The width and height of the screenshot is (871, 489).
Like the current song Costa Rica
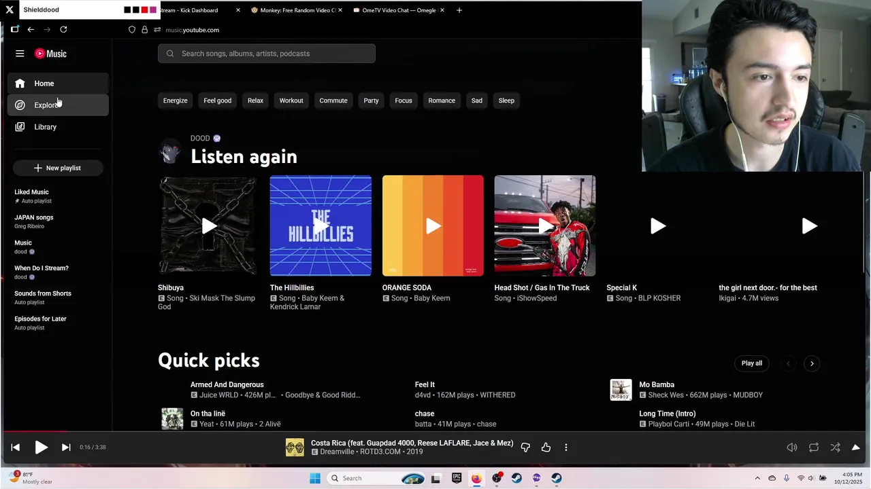coord(546,447)
